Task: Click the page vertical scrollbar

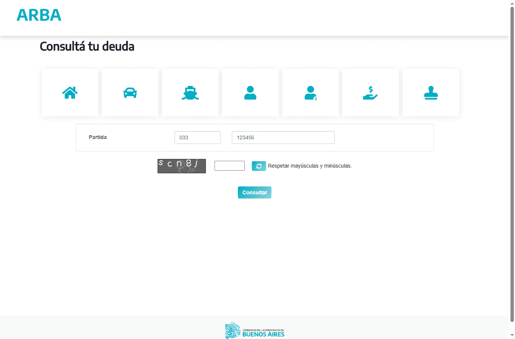Action: click(x=512, y=164)
